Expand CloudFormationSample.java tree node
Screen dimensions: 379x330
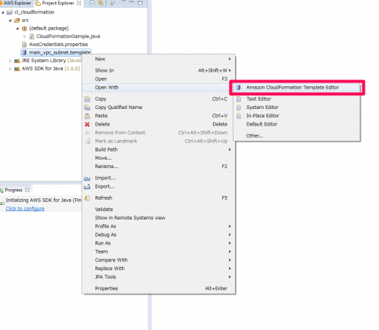coord(24,36)
